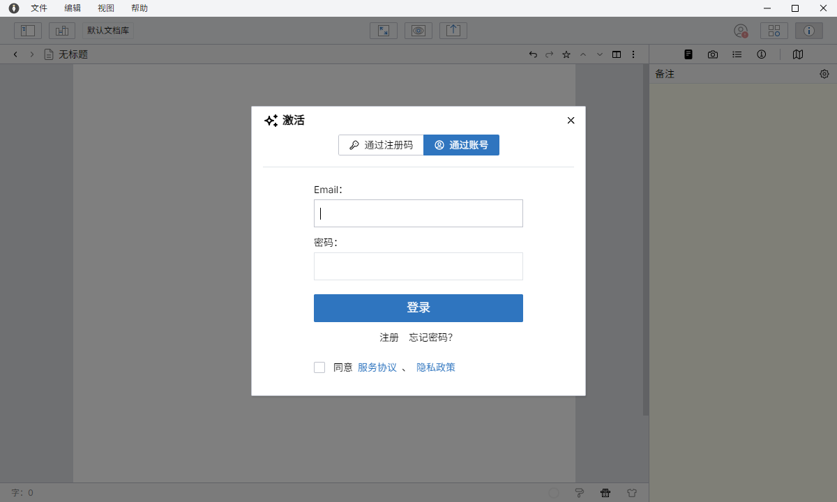Select the outline list icon in inspector
Viewport: 837px width, 502px height.
click(x=737, y=54)
